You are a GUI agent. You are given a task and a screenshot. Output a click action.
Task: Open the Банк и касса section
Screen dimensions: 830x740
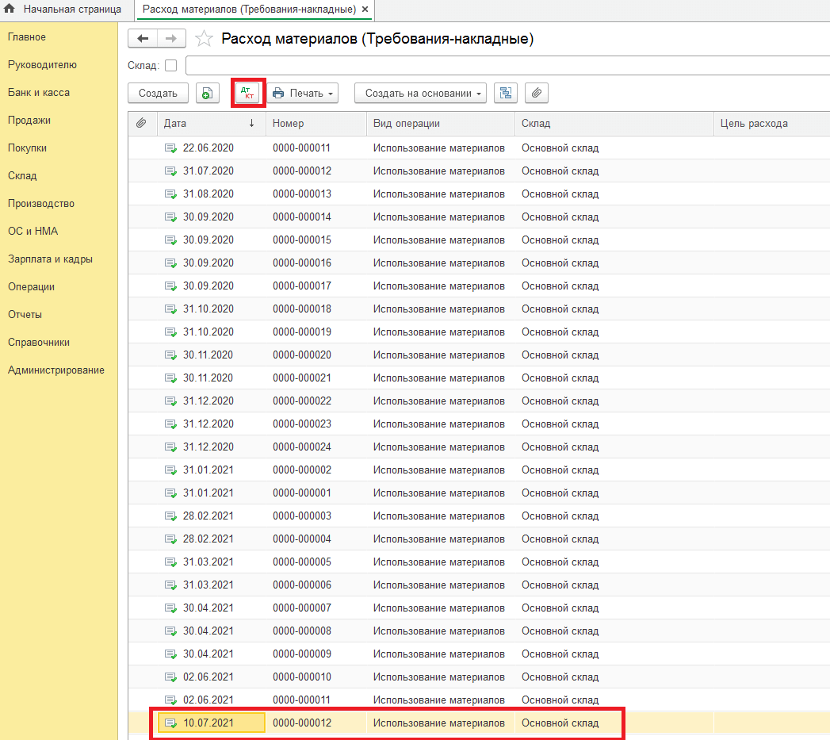click(x=39, y=93)
